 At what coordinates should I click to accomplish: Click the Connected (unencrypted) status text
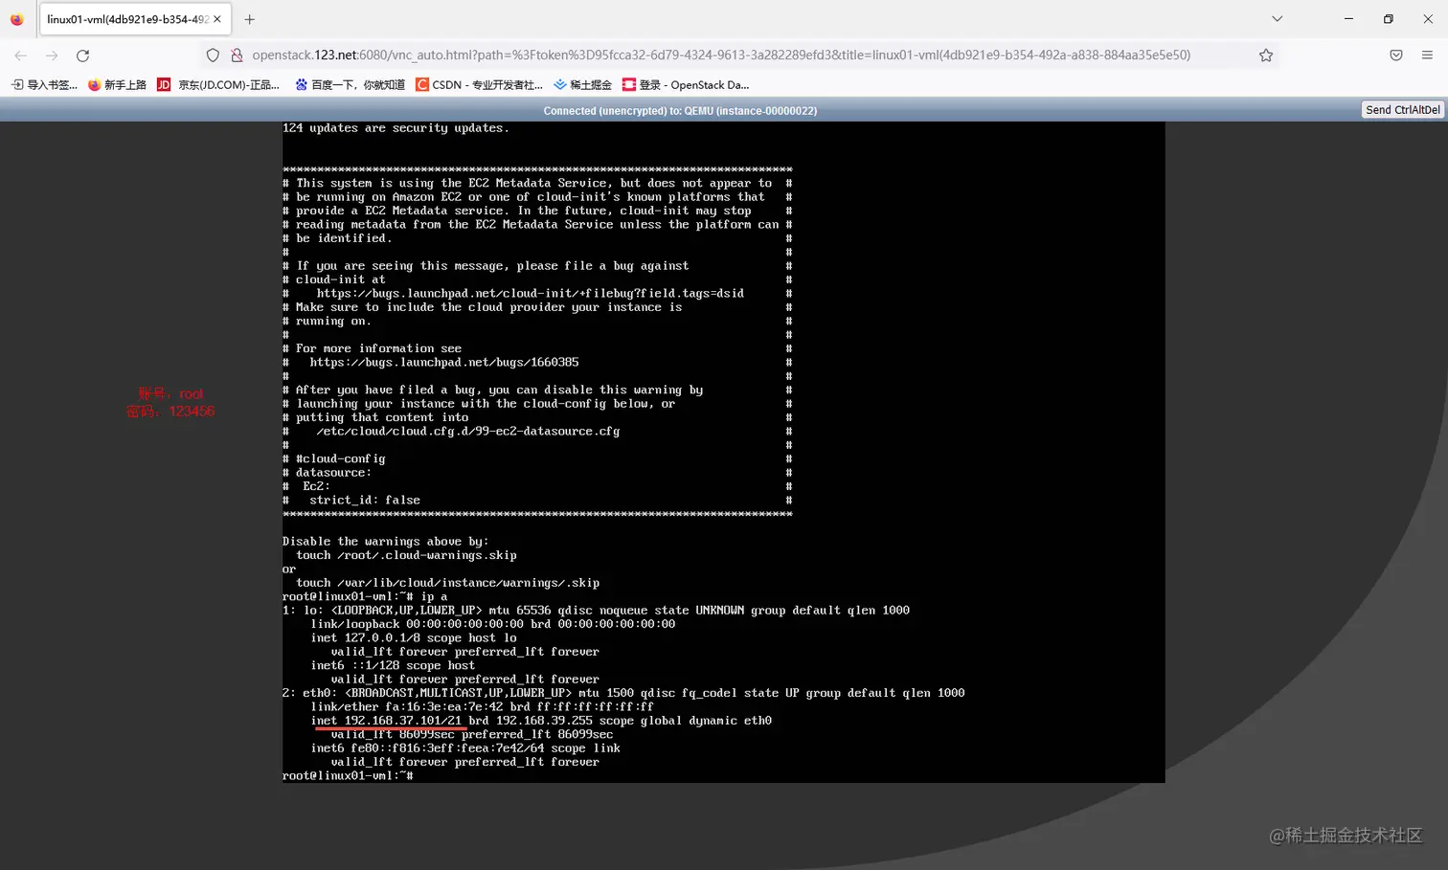pyautogui.click(x=680, y=111)
